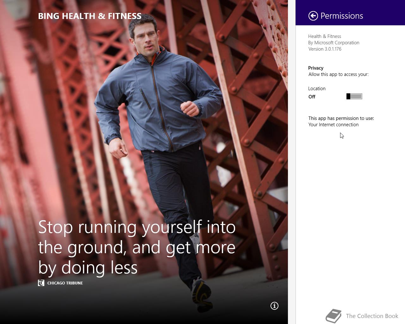Click the Chicago Tribune logo icon
This screenshot has width=405, height=324.
click(x=41, y=283)
